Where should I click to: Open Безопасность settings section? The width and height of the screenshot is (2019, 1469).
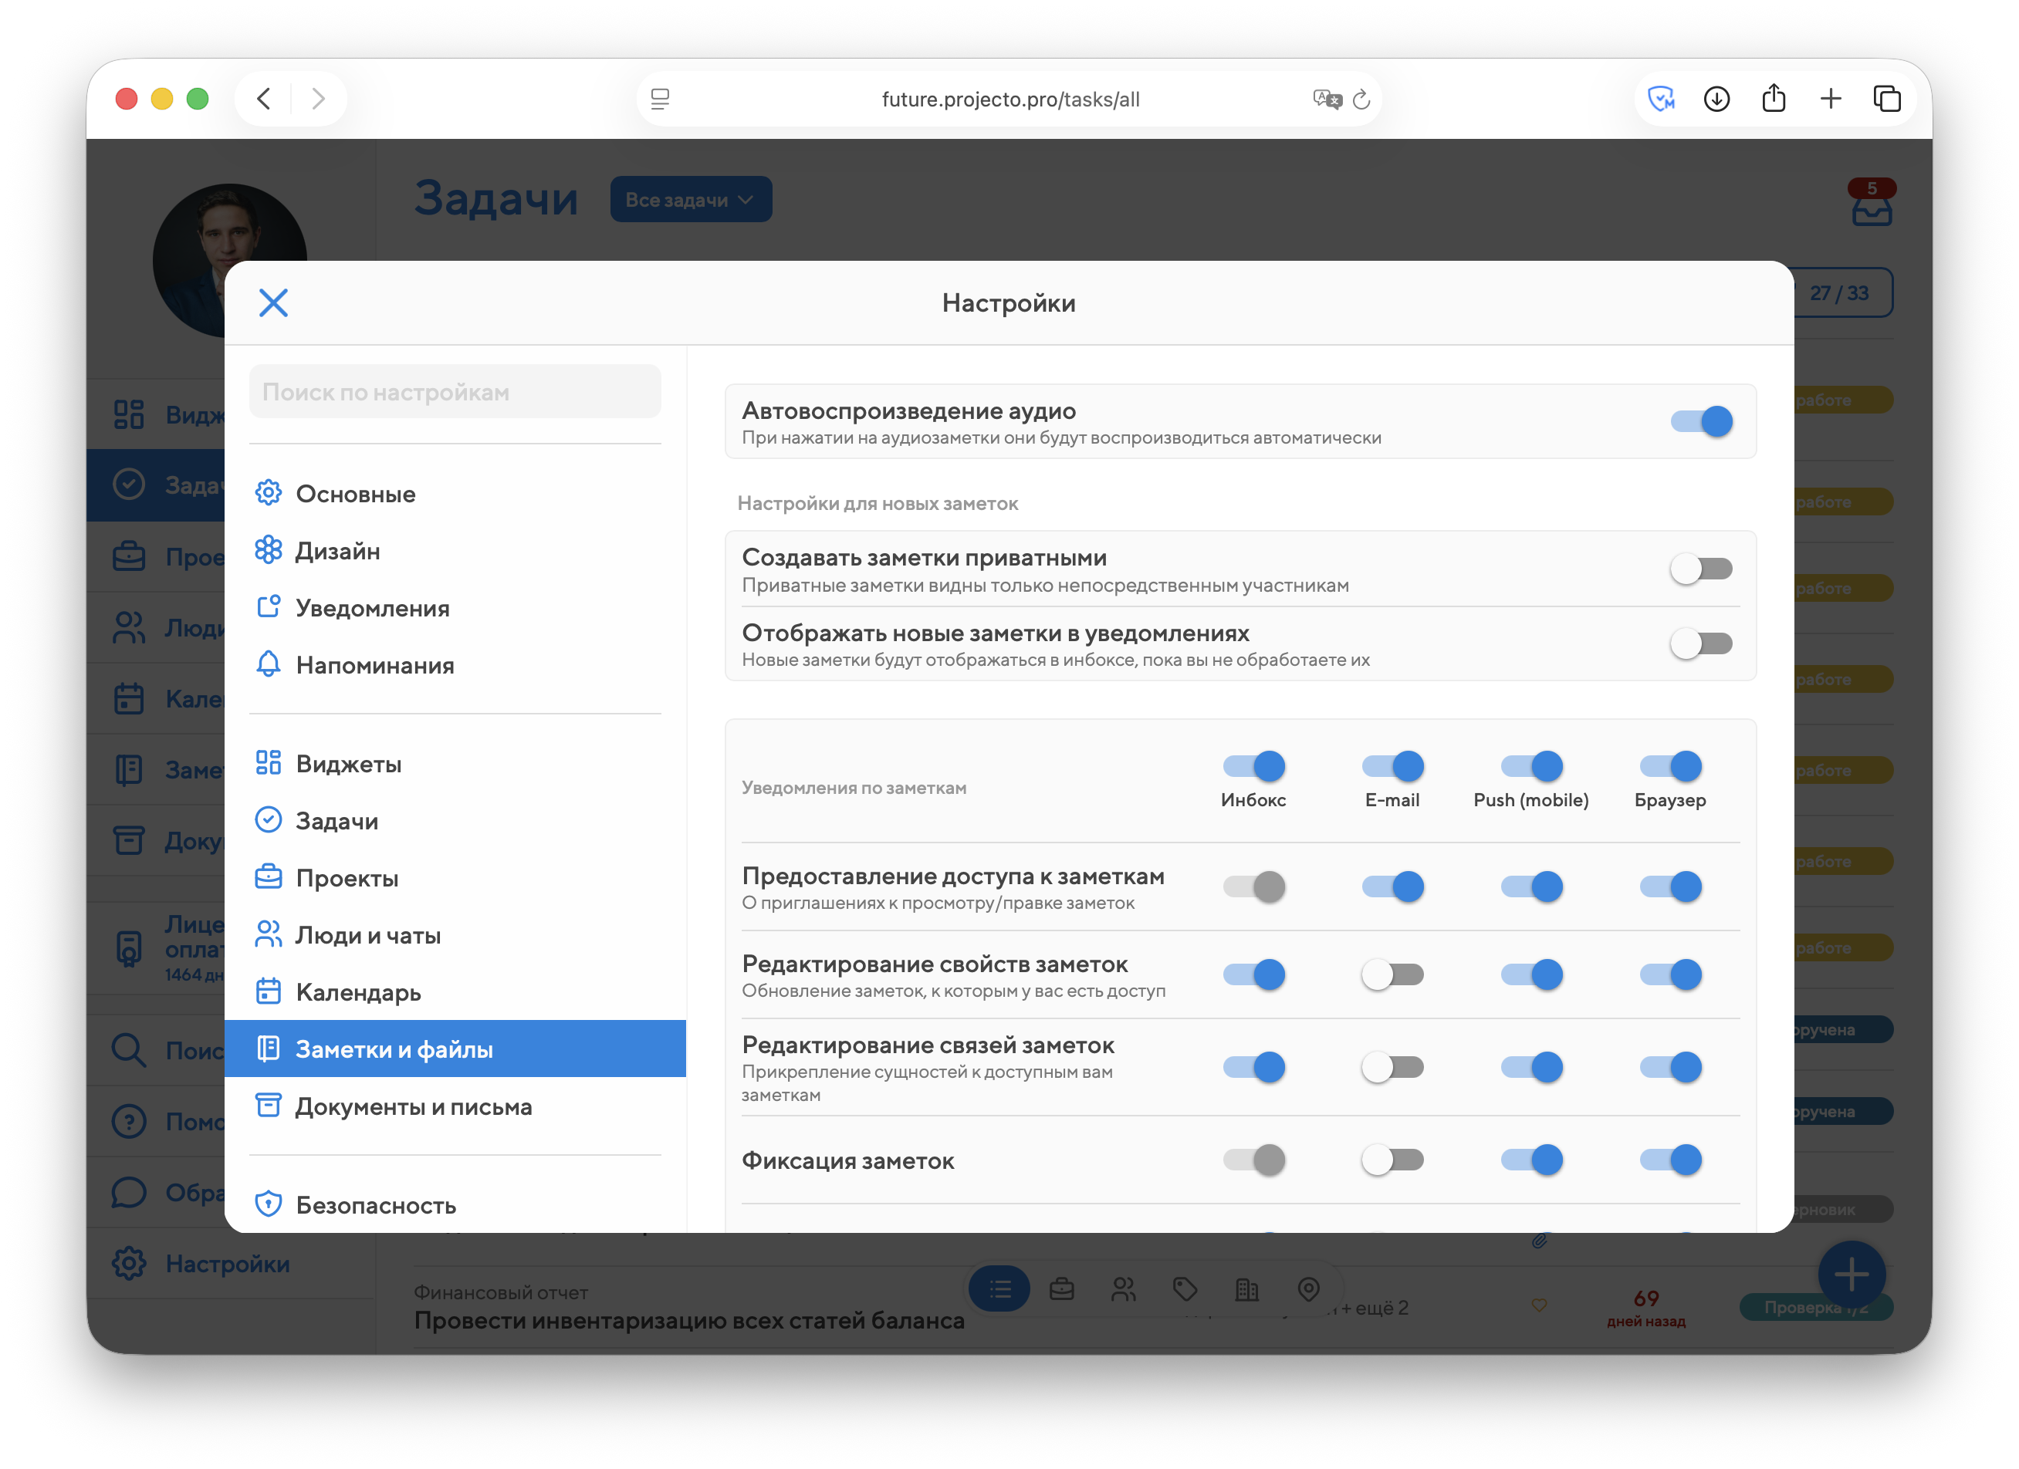coord(375,1204)
